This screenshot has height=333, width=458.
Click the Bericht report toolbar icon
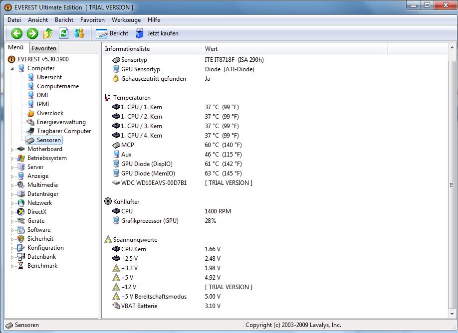click(102, 33)
